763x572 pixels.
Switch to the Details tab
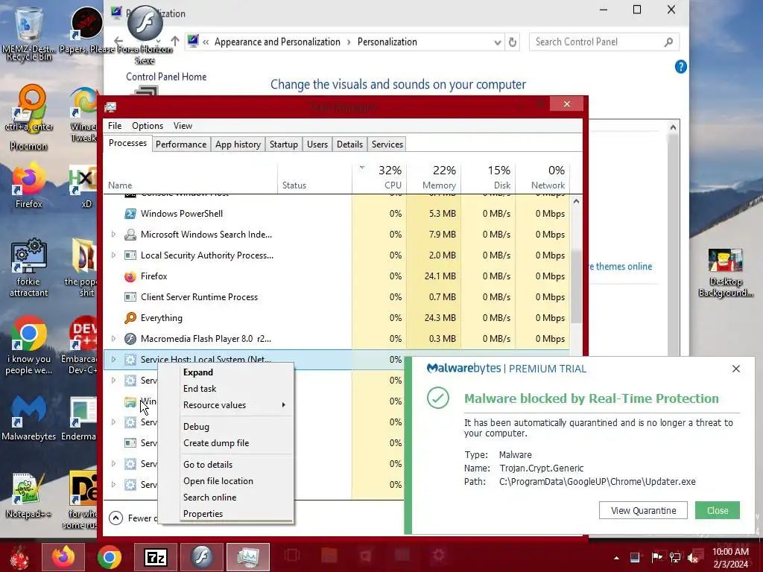coord(350,144)
